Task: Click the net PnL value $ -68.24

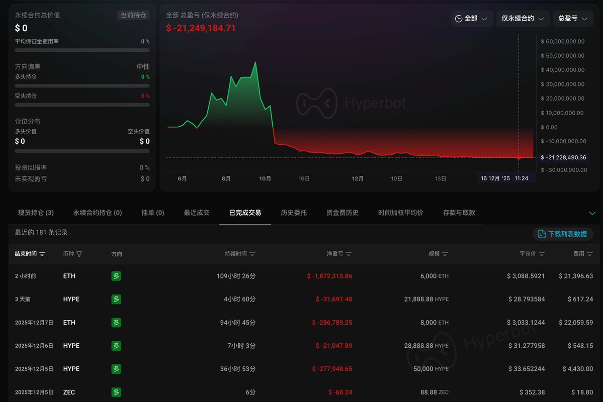Action: (x=340, y=392)
